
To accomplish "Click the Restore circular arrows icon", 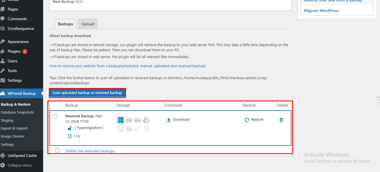I will (247, 120).
